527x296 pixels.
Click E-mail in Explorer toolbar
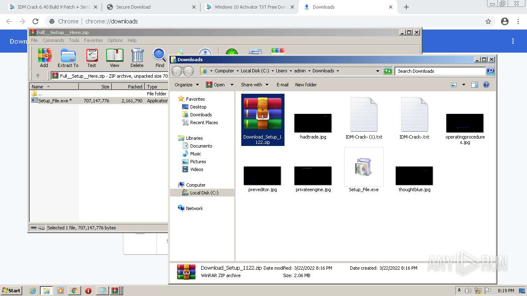282,85
